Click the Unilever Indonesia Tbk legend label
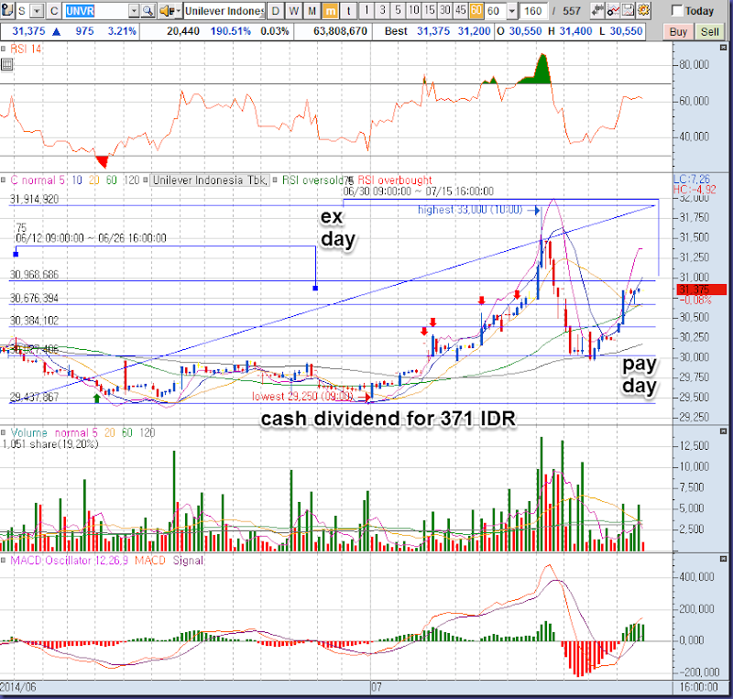Viewport: 733px width, 699px height. (210, 180)
